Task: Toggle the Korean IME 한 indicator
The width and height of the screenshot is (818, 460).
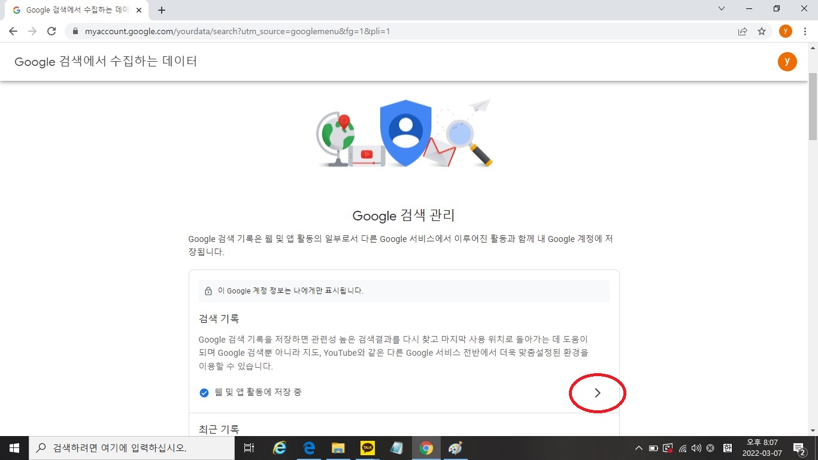Action: [728, 448]
